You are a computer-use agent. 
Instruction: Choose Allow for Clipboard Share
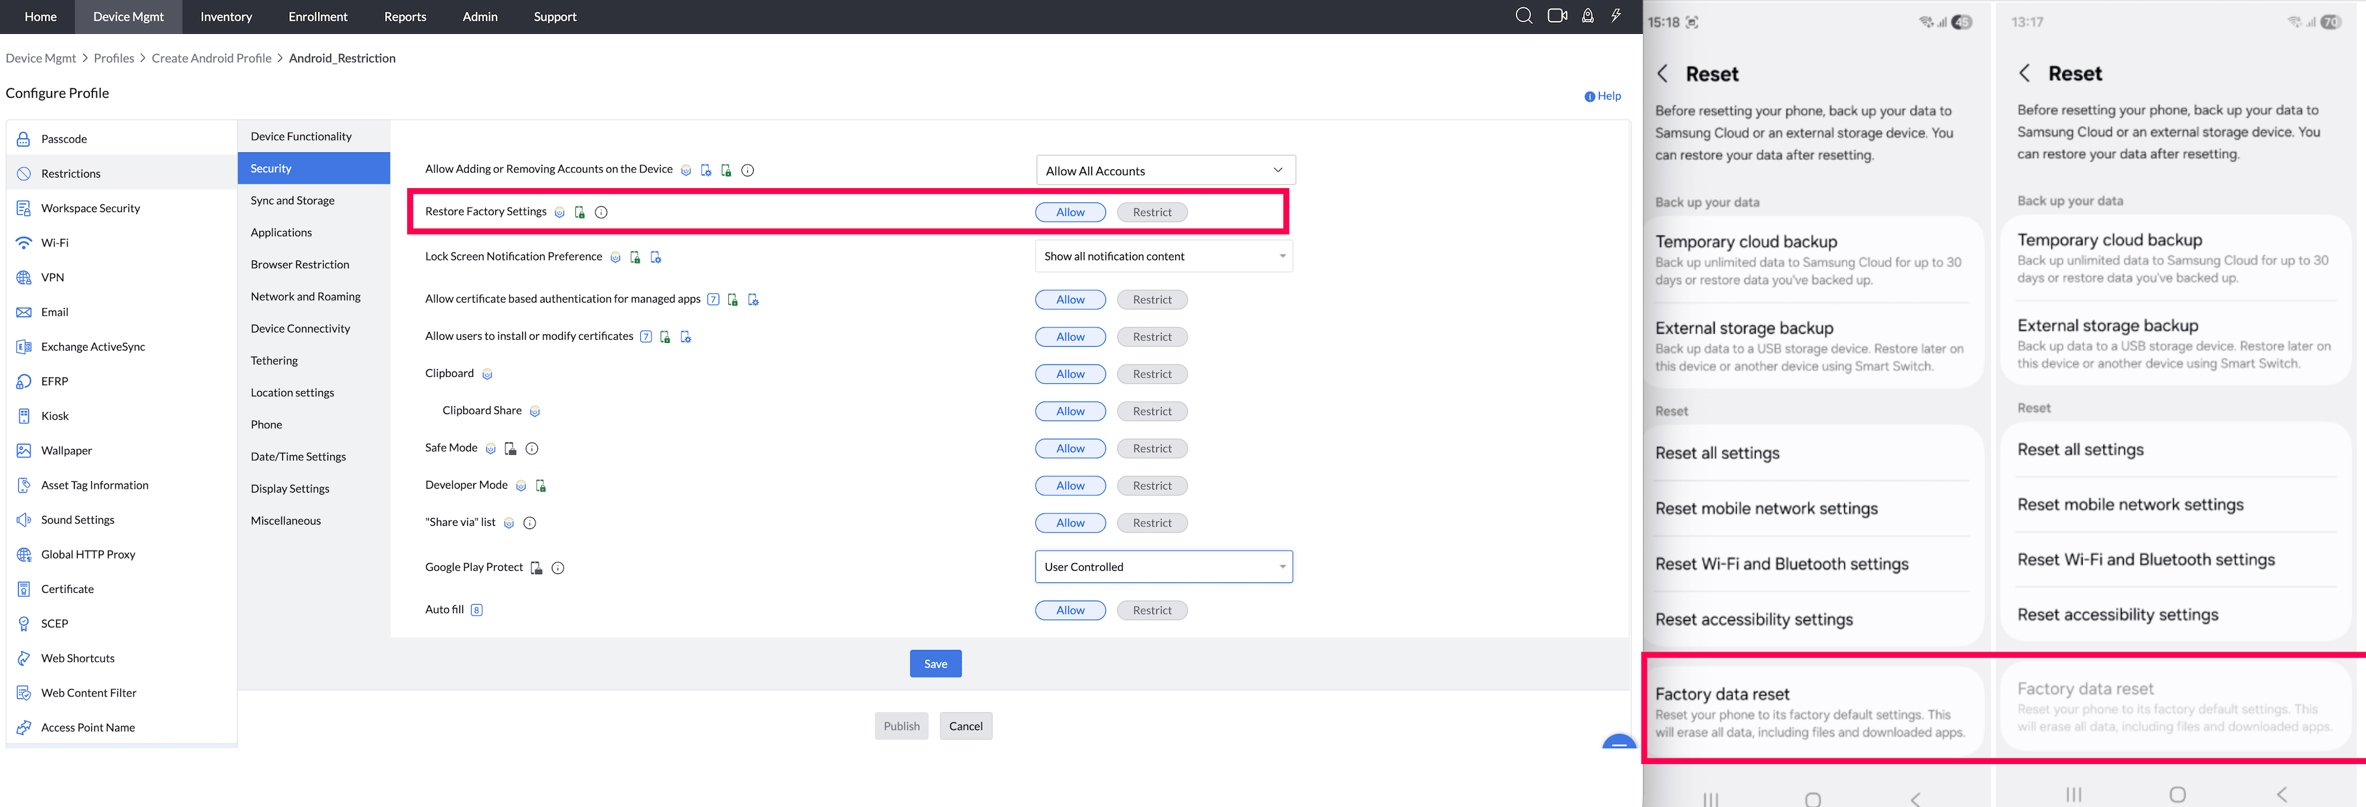(x=1070, y=411)
